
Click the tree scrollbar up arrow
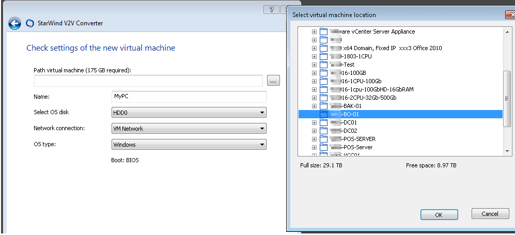[x=507, y=32]
